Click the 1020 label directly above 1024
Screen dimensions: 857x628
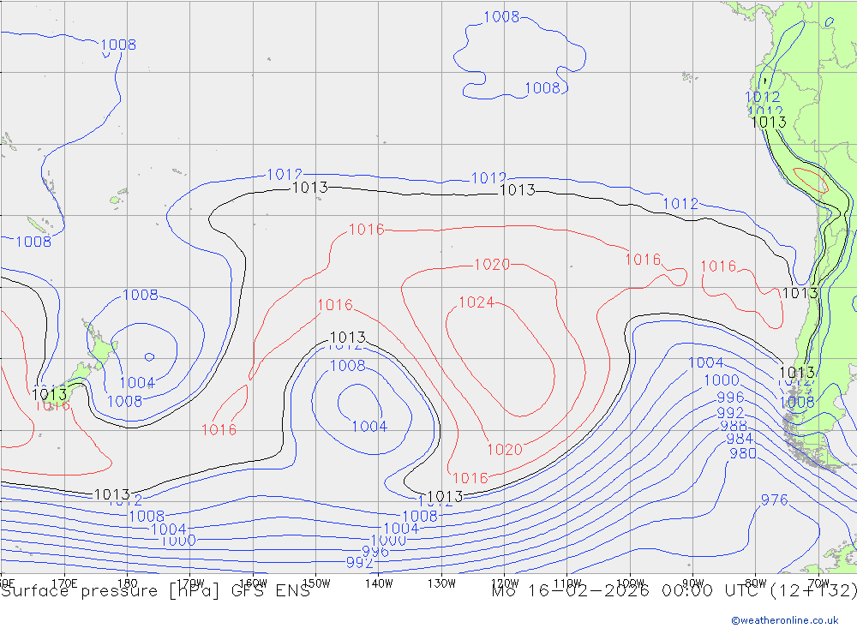[492, 265]
